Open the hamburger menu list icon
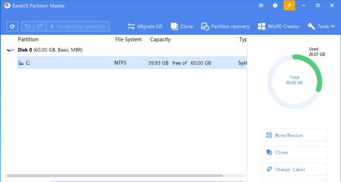Viewport: 341px width, 182px height. click(x=261, y=5)
